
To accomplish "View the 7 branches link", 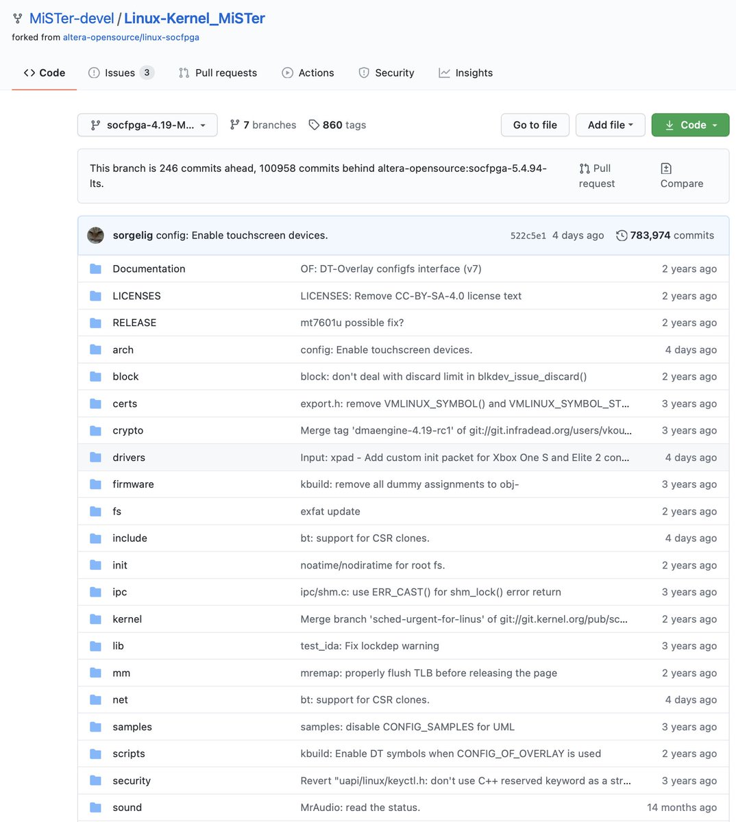I will (x=263, y=125).
